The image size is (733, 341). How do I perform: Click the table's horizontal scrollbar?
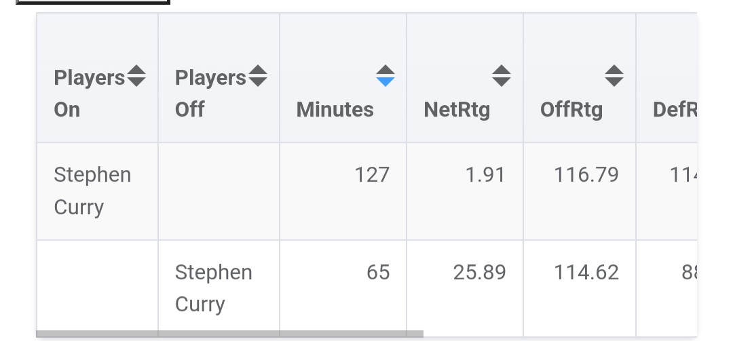click(x=229, y=334)
